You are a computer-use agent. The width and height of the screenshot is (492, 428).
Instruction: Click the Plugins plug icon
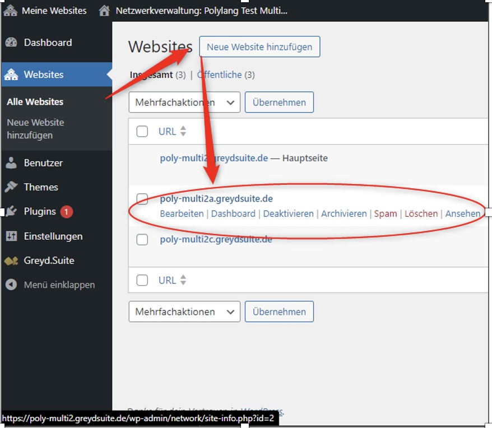[11, 212]
